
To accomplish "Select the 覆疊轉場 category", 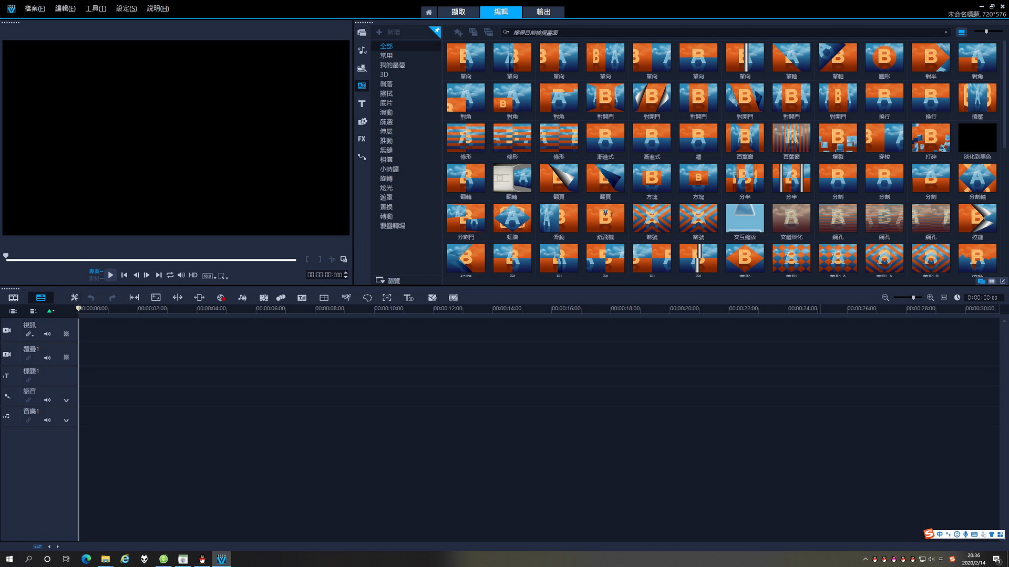I will pos(393,226).
